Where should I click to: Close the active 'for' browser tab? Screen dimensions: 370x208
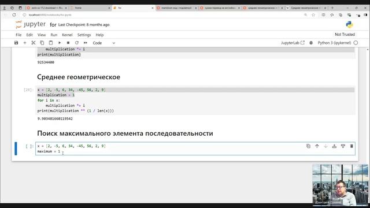(153, 8)
